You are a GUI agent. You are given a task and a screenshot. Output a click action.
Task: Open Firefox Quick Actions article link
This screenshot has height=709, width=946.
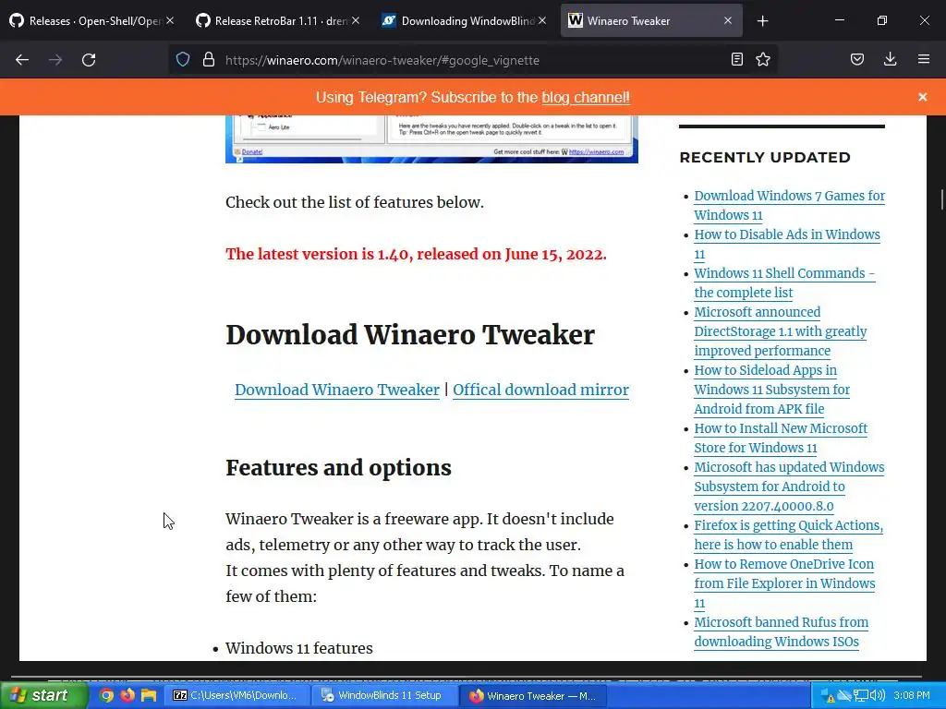pyautogui.click(x=789, y=535)
